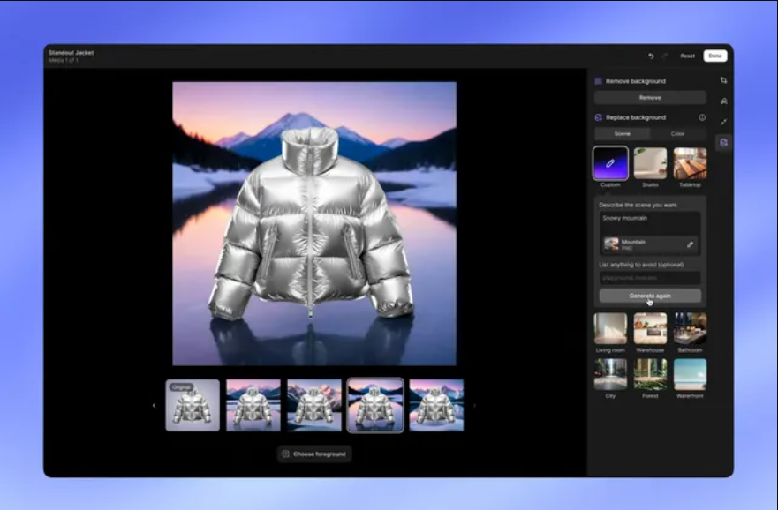Switch to the Color tab
The height and width of the screenshot is (510, 778).
(x=677, y=134)
